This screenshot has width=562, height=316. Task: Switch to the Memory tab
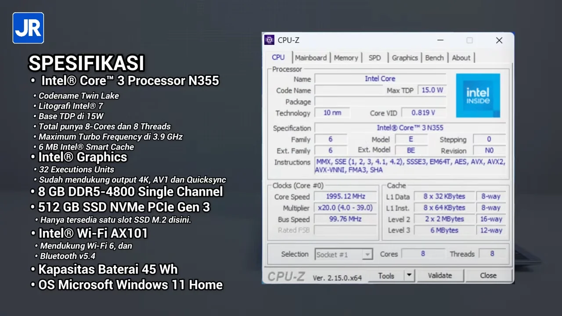click(x=346, y=57)
